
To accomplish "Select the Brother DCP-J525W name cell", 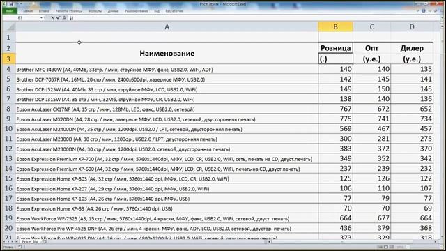I will [x=167, y=89].
